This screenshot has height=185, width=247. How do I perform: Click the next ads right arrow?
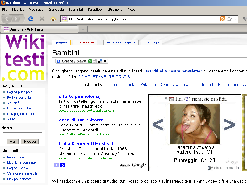(63, 165)
